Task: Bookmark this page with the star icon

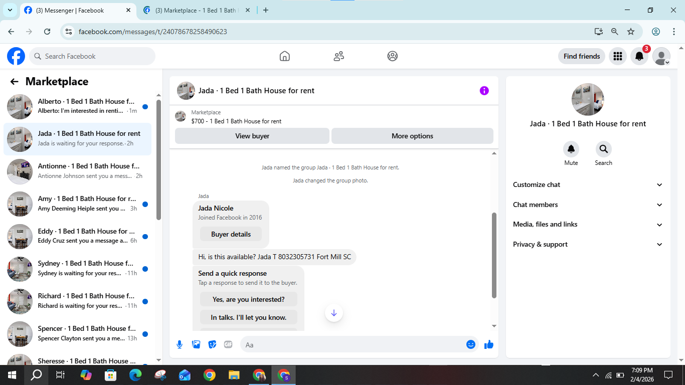Action: [x=631, y=32]
